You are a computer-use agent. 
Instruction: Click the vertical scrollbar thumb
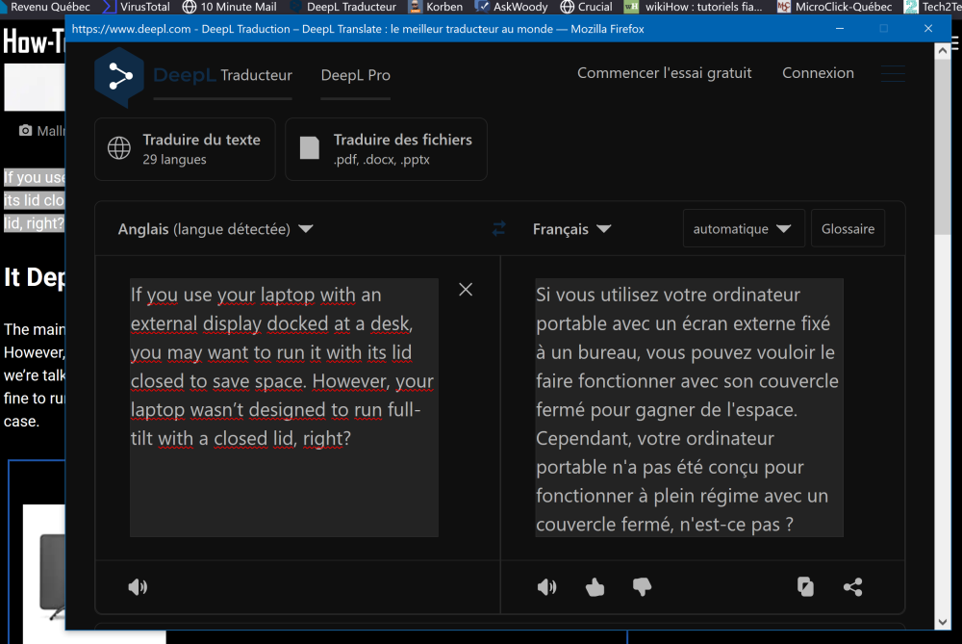click(943, 146)
